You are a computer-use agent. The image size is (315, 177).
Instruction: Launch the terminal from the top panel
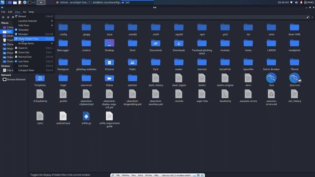[30, 2]
